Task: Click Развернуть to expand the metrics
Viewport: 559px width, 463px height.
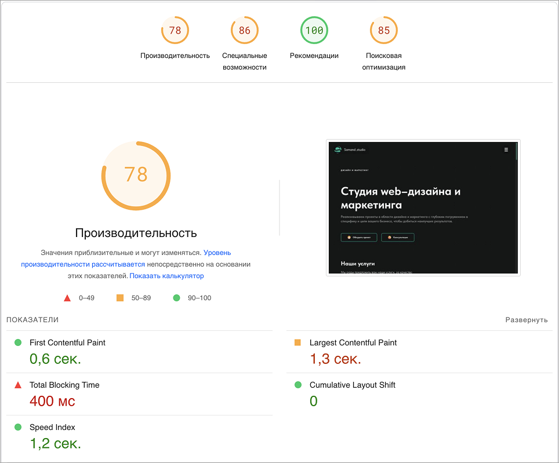Action: tap(526, 320)
